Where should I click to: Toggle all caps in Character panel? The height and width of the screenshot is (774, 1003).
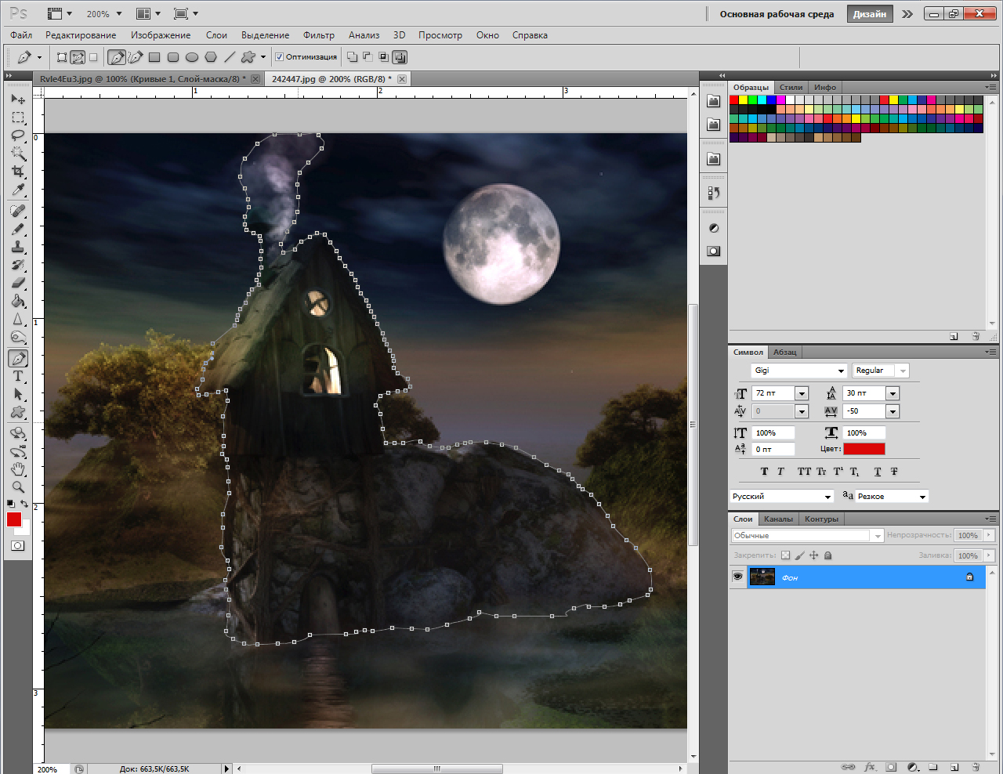pos(804,472)
